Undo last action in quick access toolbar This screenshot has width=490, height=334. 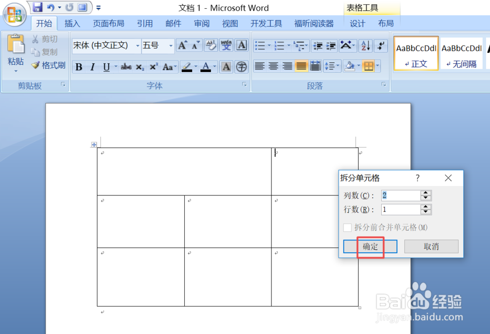click(x=50, y=7)
